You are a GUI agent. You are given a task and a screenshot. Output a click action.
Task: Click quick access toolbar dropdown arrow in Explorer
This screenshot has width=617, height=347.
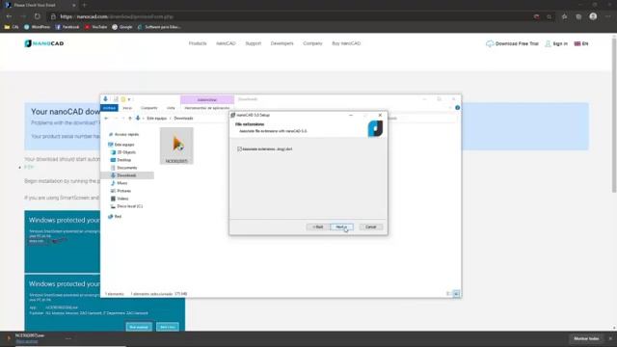[x=129, y=99]
